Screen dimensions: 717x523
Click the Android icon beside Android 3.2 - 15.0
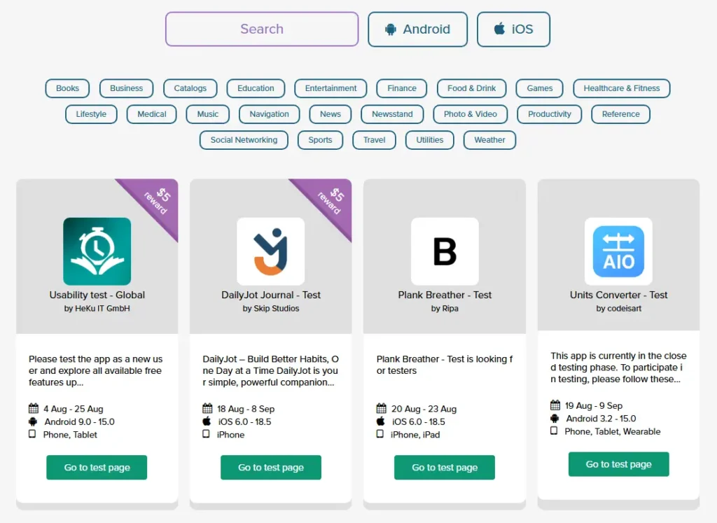click(x=555, y=418)
